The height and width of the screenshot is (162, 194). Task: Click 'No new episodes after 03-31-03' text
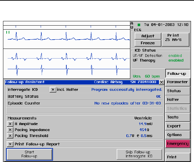tap(128, 103)
